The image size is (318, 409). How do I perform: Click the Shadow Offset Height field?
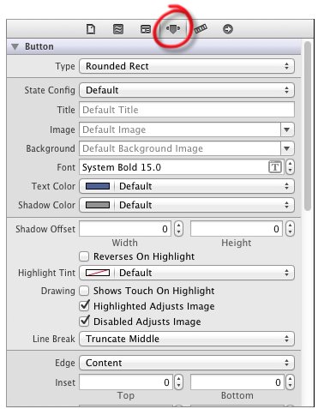click(x=237, y=229)
